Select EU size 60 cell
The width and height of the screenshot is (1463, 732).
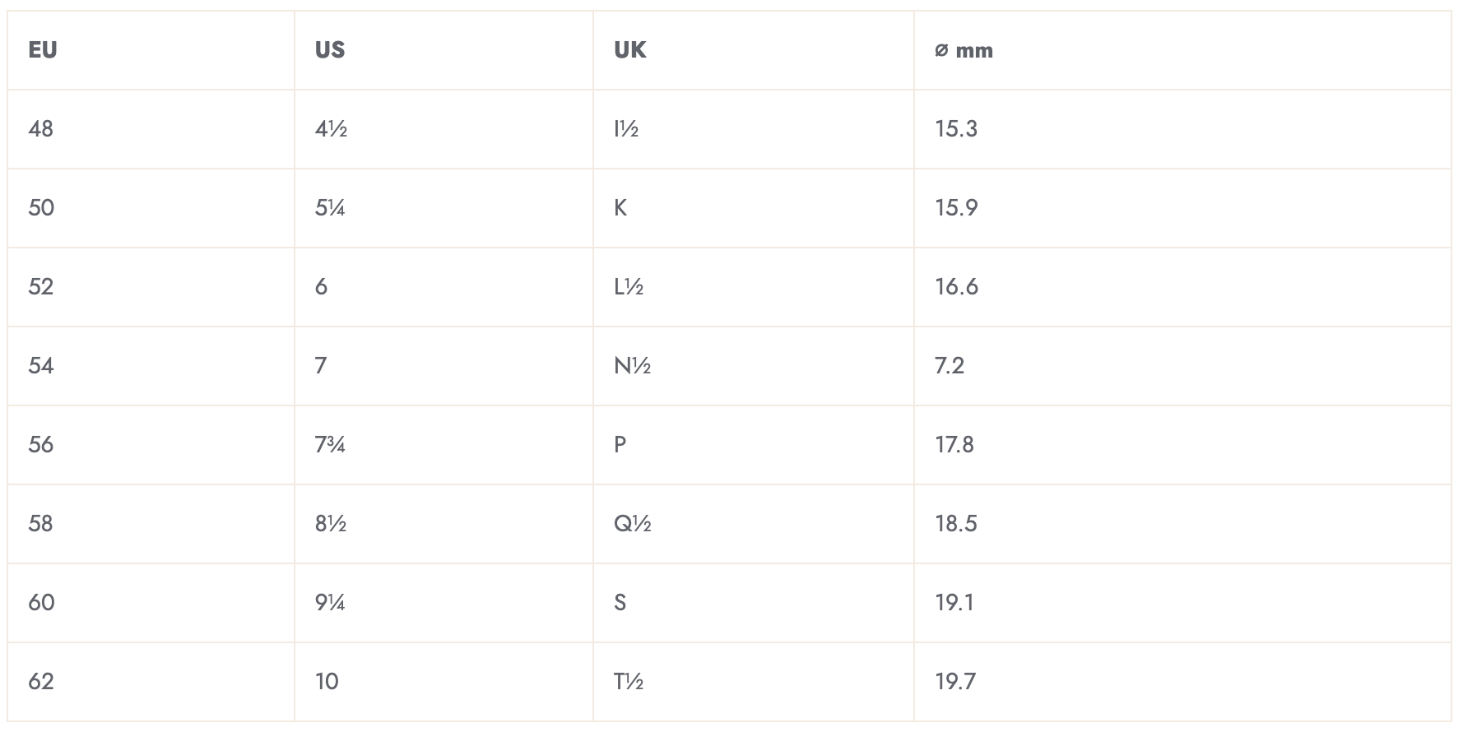pyautogui.click(x=41, y=603)
